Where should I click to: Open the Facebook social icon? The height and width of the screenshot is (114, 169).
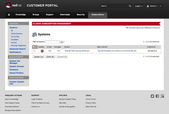(x=157, y=96)
